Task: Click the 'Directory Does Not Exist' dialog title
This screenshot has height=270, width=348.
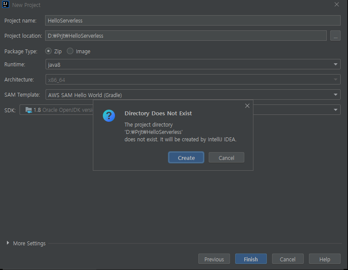Action: 158,113
